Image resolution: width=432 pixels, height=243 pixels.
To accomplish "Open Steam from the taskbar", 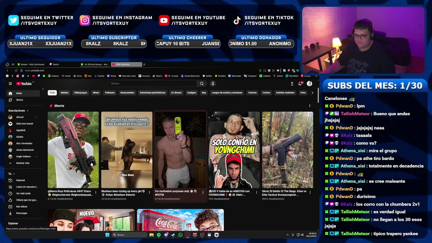I will point(173,235).
